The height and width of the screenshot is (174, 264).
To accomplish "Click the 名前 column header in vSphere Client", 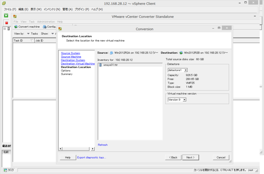I will point(6,152).
